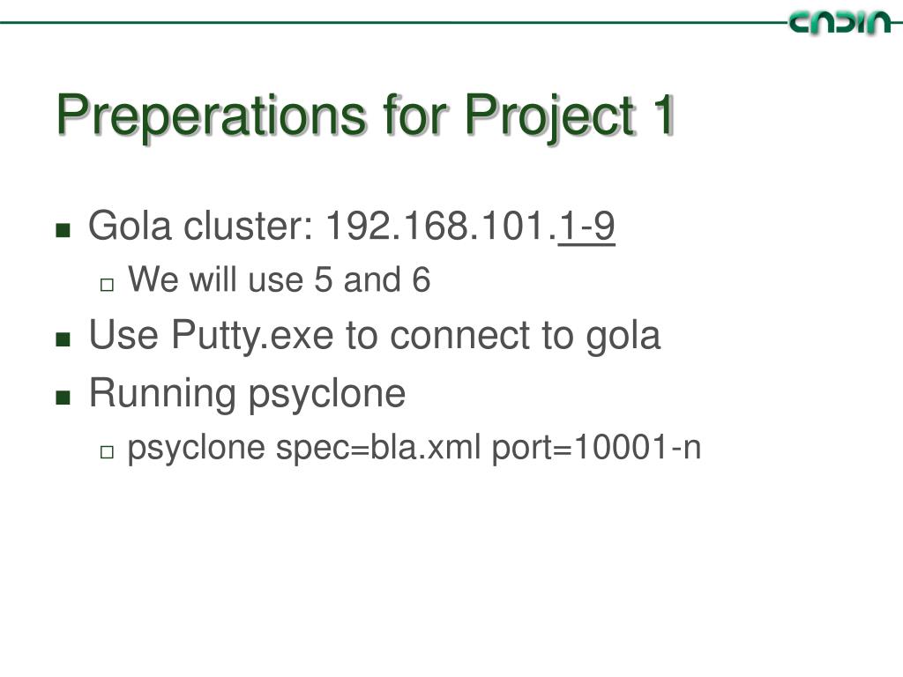The height and width of the screenshot is (677, 903).
Task: Click the CADIA logo in the corner
Action: click(840, 23)
